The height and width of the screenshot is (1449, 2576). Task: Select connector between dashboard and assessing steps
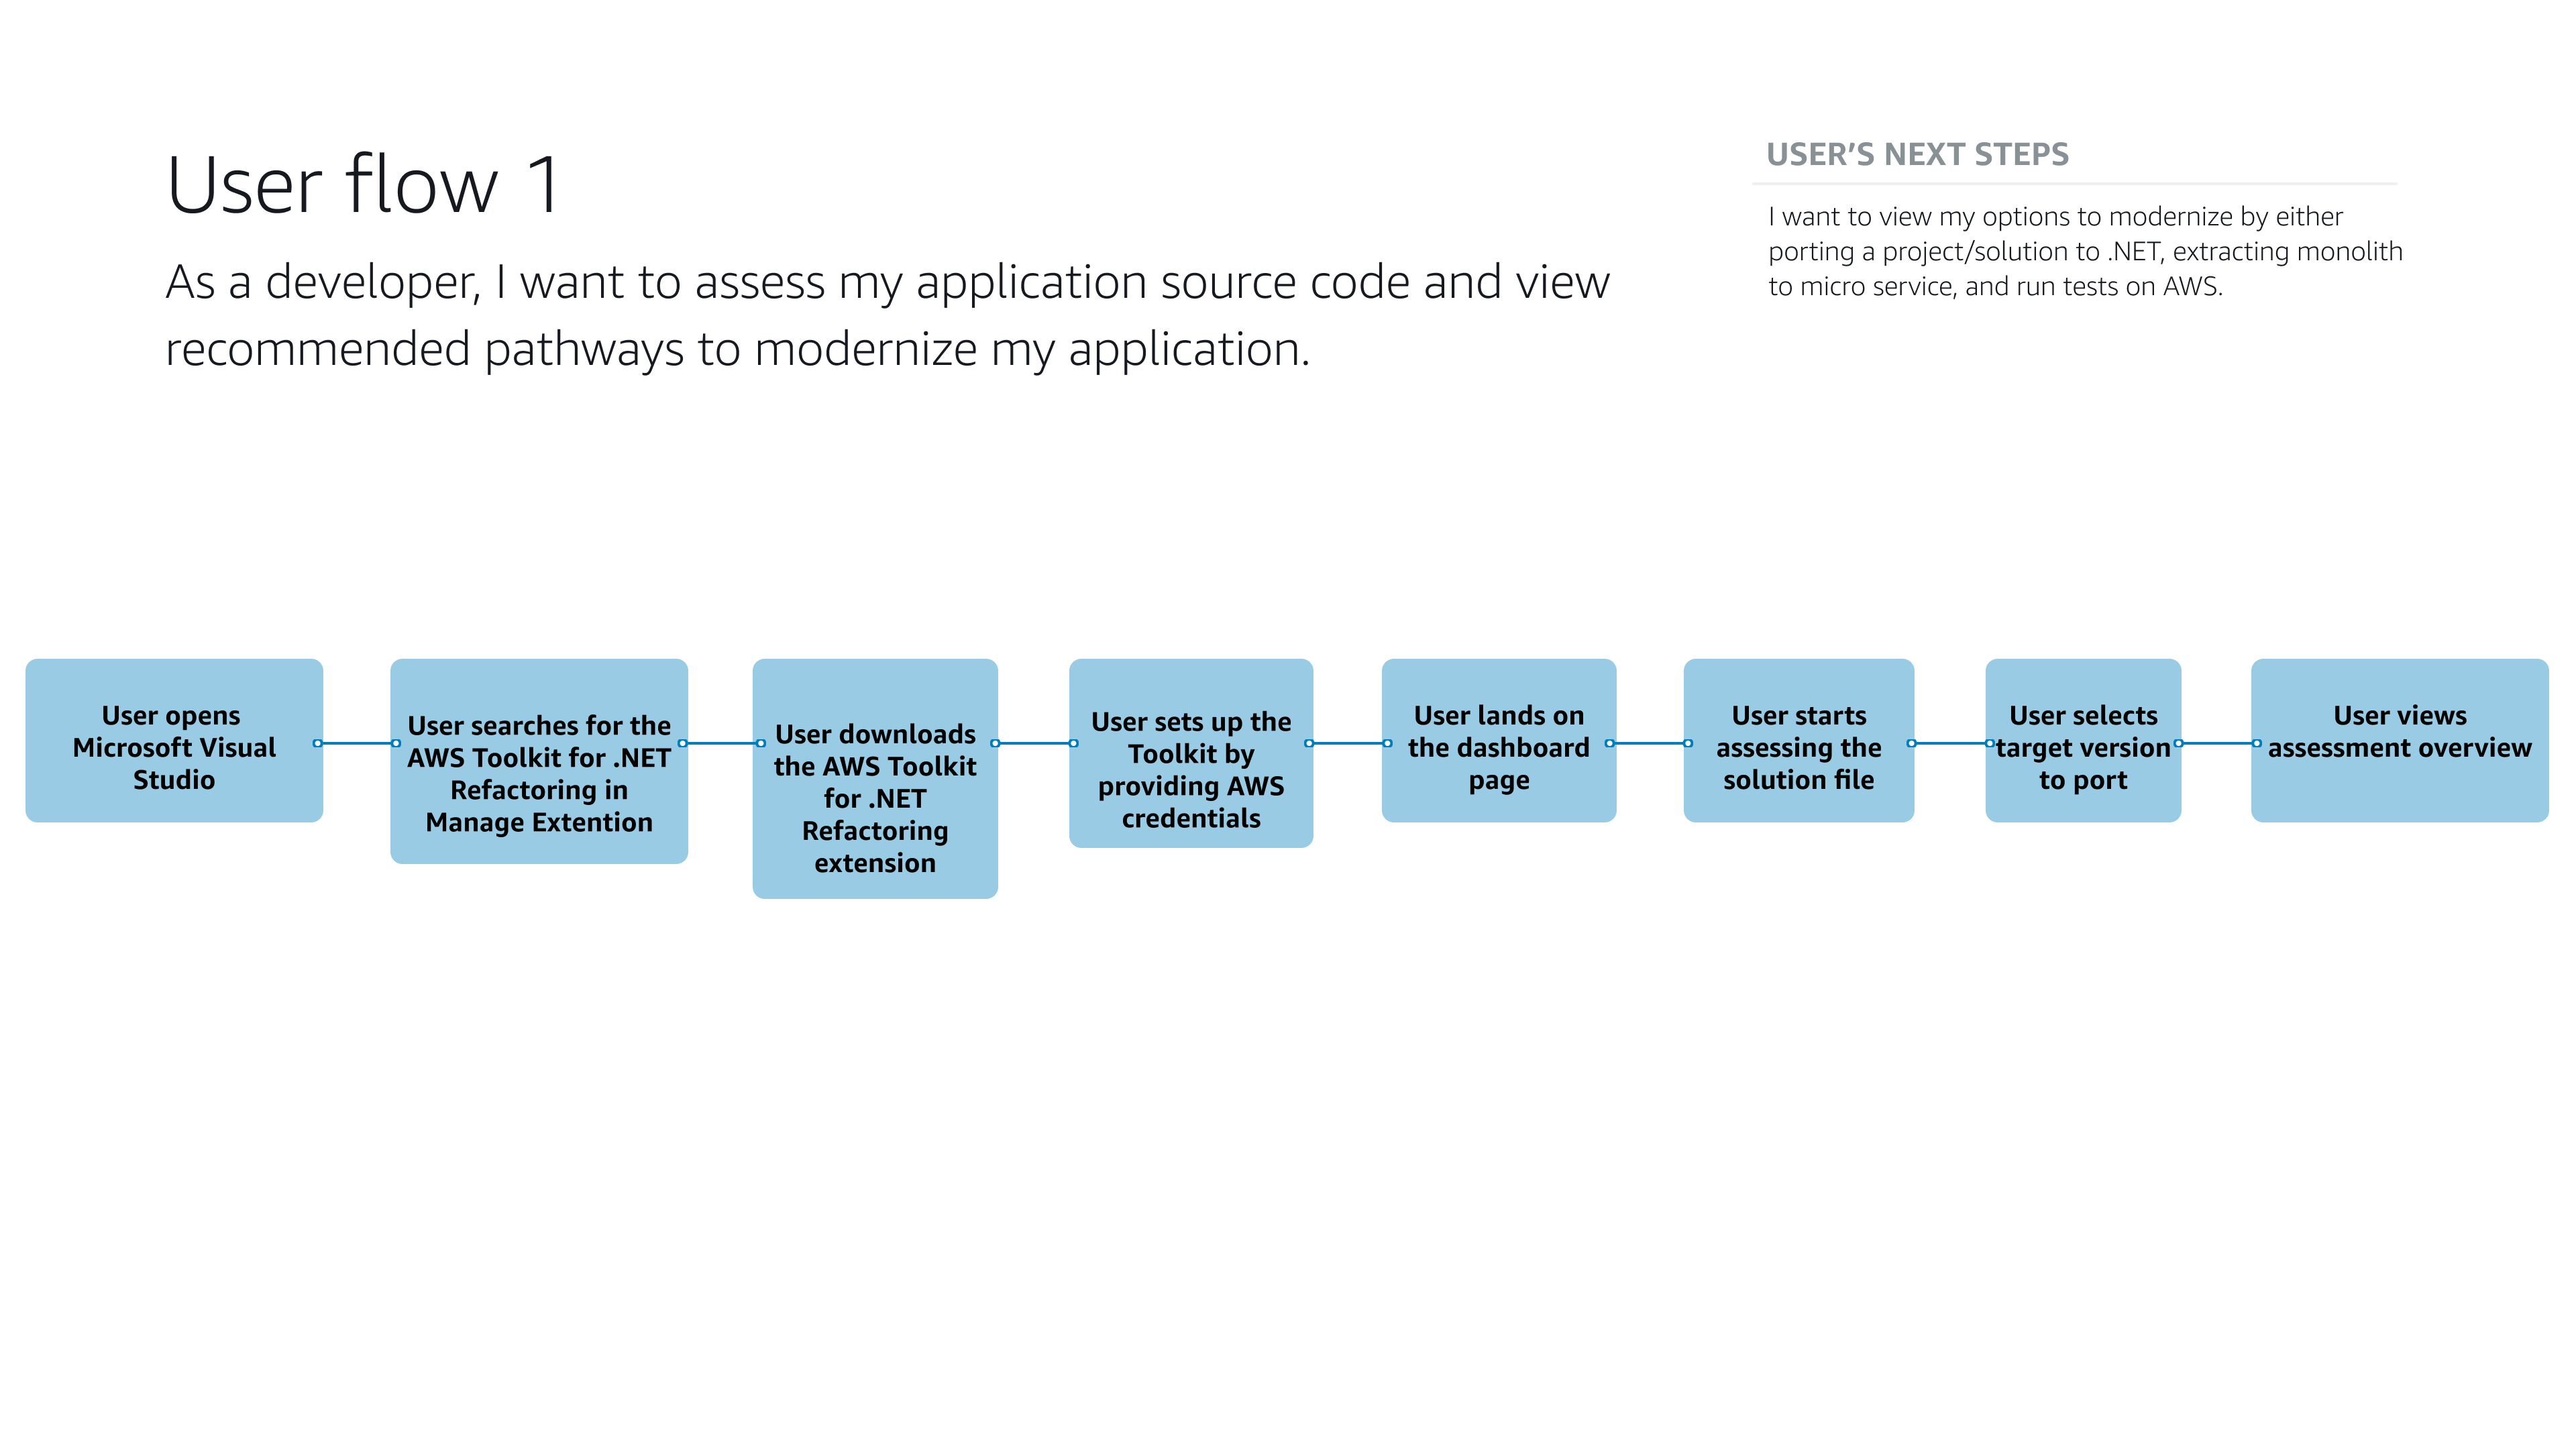(1649, 744)
